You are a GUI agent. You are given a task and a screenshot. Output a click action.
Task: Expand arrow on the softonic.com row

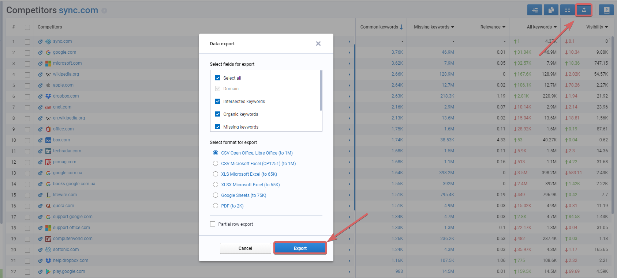pos(349,250)
